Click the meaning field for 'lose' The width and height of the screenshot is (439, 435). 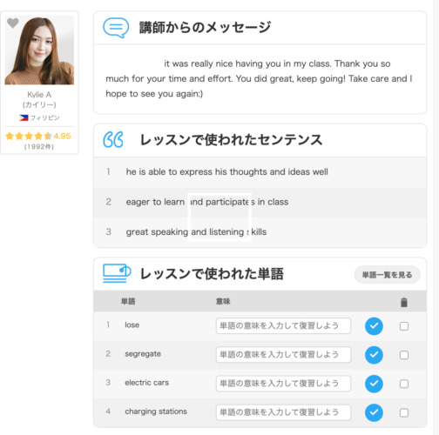coord(283,326)
